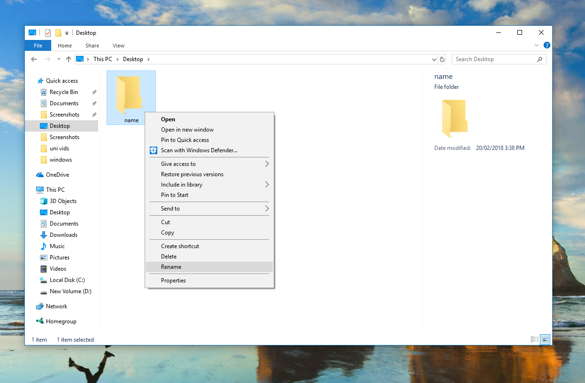Open pinned Screenshots folder with pin icon
Viewport: 585px width, 383px height.
[64, 115]
